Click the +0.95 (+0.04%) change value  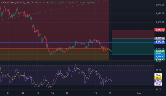87,2
